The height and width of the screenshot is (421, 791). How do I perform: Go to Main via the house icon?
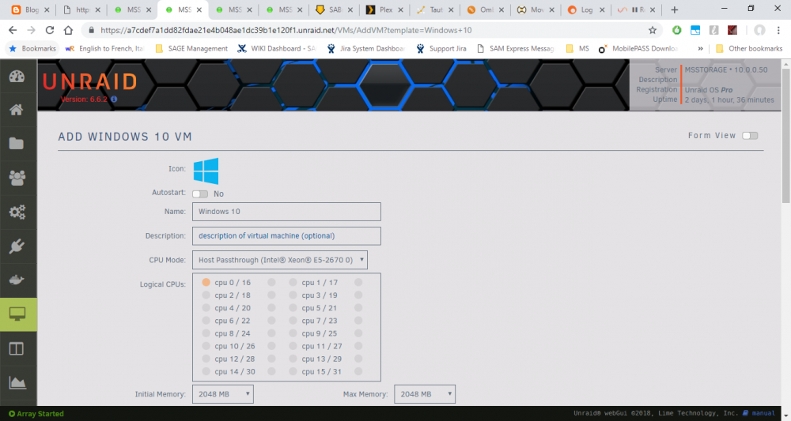click(x=17, y=110)
